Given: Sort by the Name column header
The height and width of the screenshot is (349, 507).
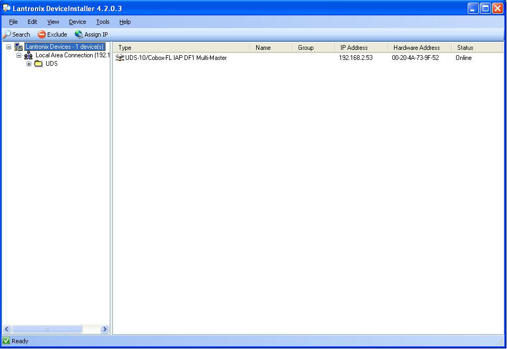Looking at the screenshot, I should pos(272,48).
